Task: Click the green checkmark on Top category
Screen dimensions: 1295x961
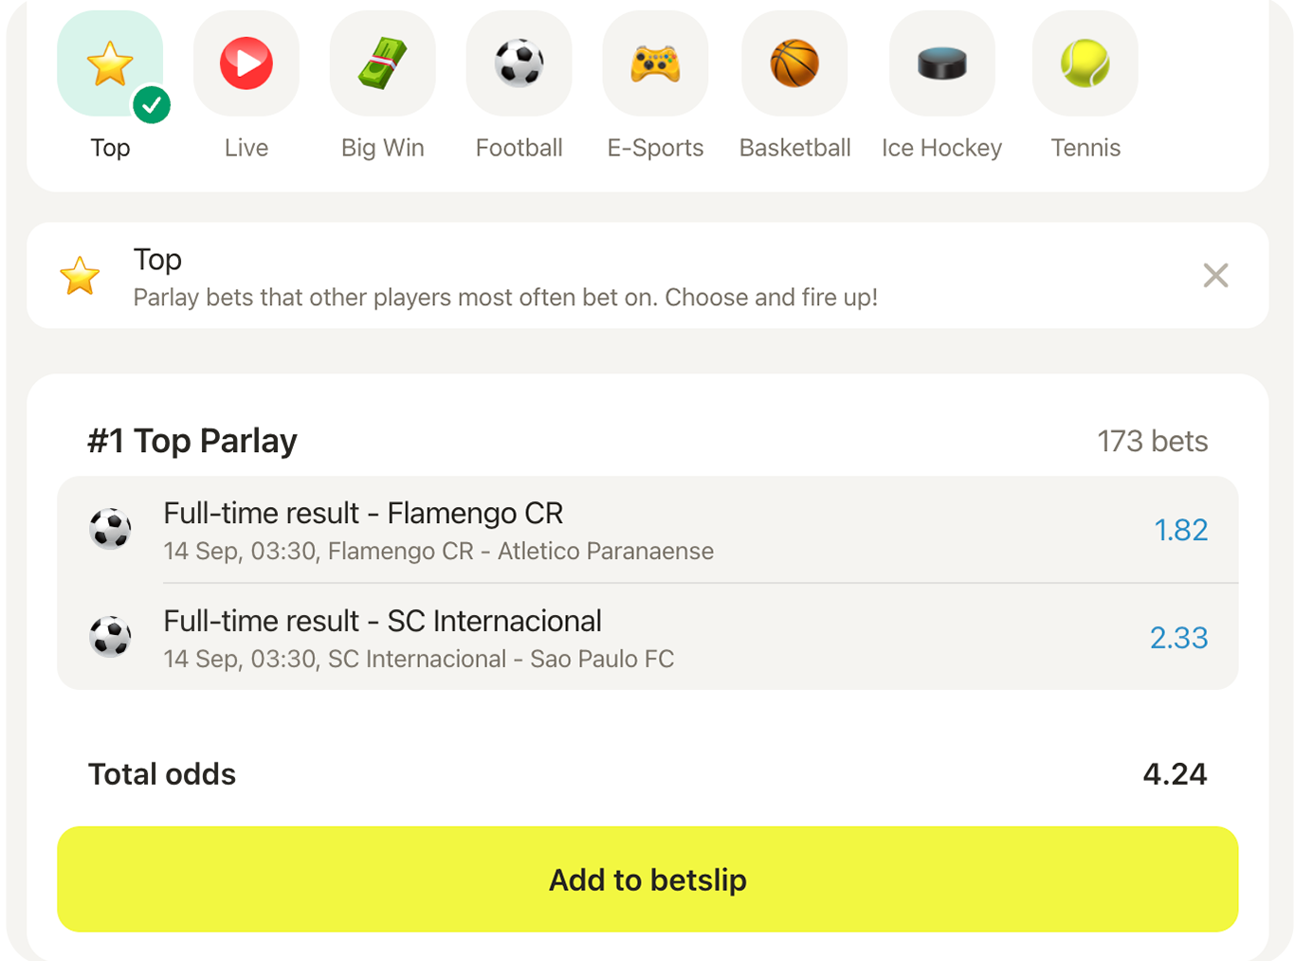Action: [x=152, y=105]
